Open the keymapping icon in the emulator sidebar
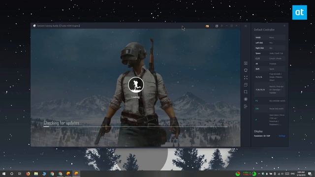The image size is (315, 177). pos(246,63)
